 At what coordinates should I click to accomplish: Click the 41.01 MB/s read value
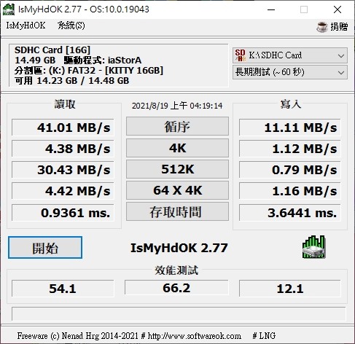(63, 128)
